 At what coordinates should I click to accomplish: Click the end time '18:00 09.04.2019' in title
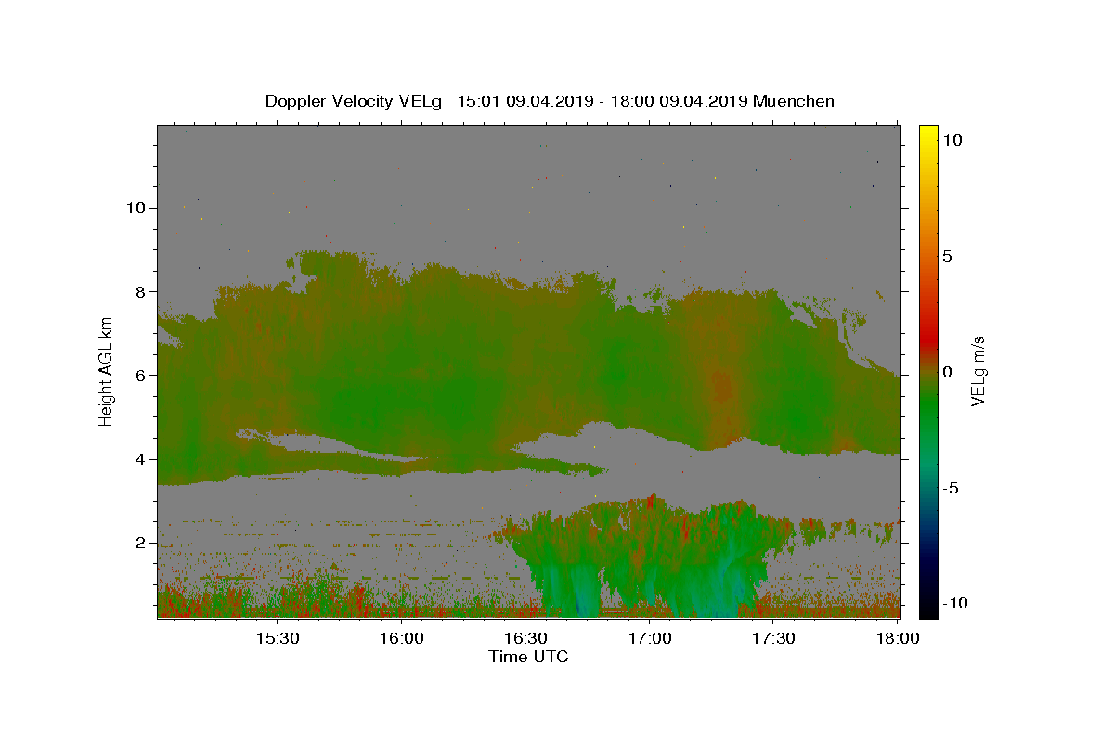pos(678,101)
